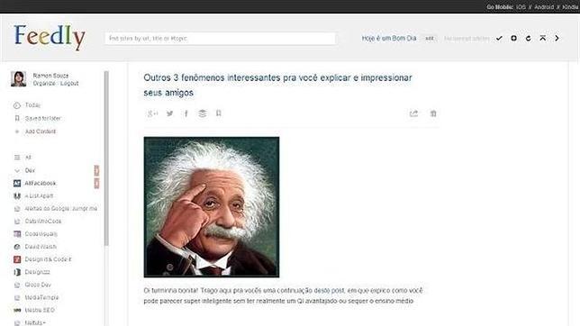The image size is (580, 326).
Task: Mark all as read with checkmark icon
Action: (x=499, y=38)
